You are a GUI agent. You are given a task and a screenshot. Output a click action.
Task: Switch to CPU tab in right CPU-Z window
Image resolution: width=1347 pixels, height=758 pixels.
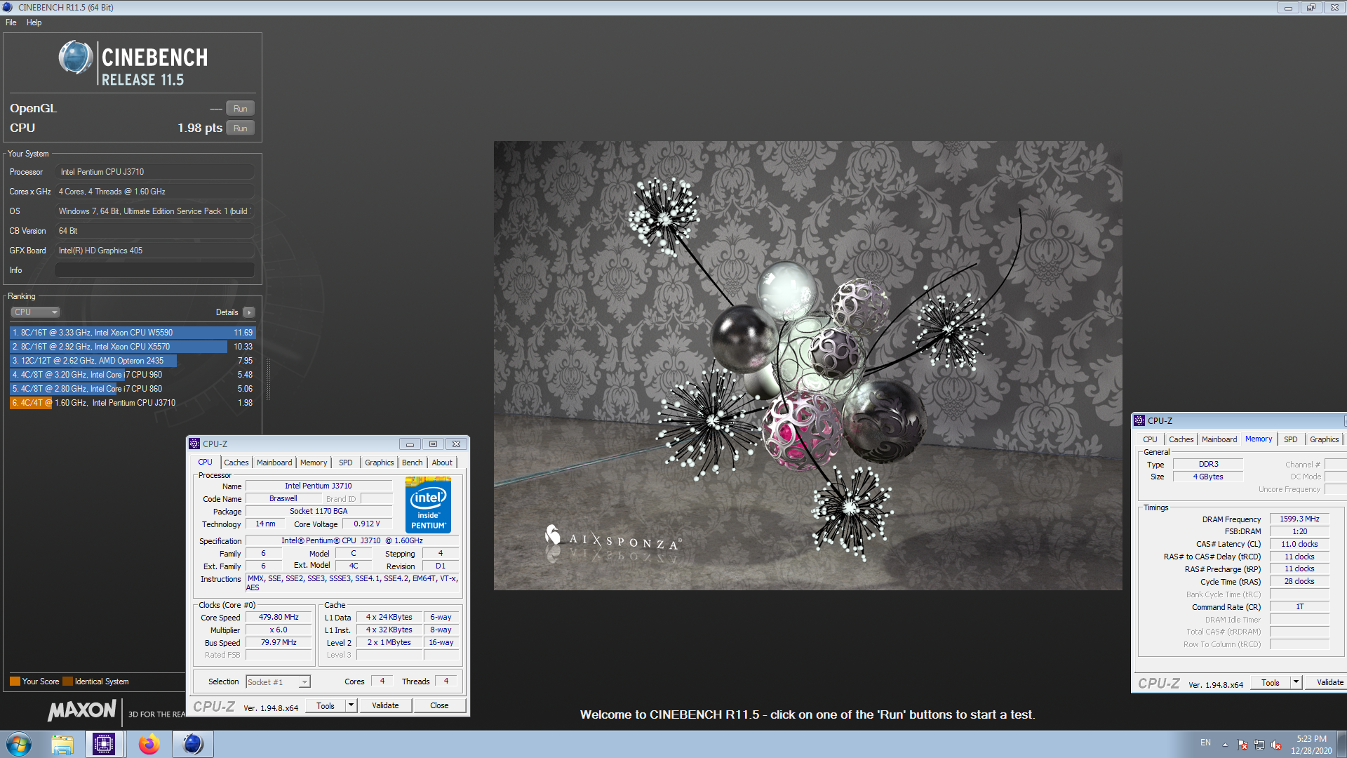coord(1150,439)
